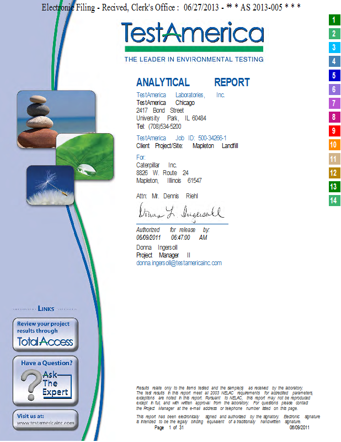The image size is (341, 442).
Task: Jump to section 11 tan tab
Action: 334,159
